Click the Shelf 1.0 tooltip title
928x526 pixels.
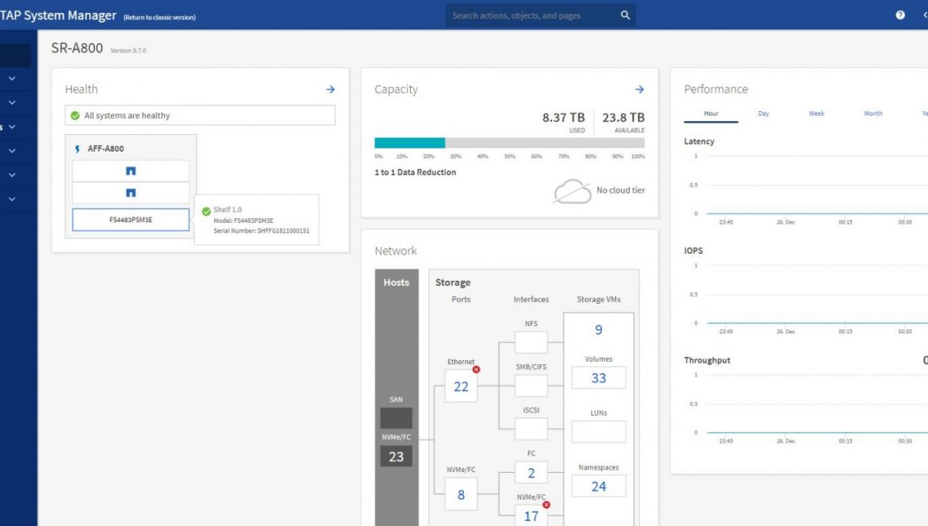(x=228, y=209)
